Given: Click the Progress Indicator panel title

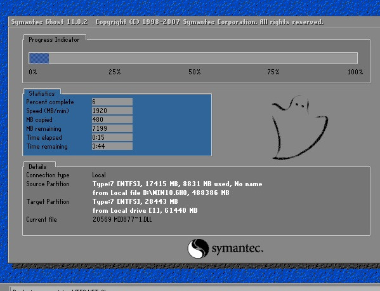Looking at the screenshot, I should pos(54,40).
